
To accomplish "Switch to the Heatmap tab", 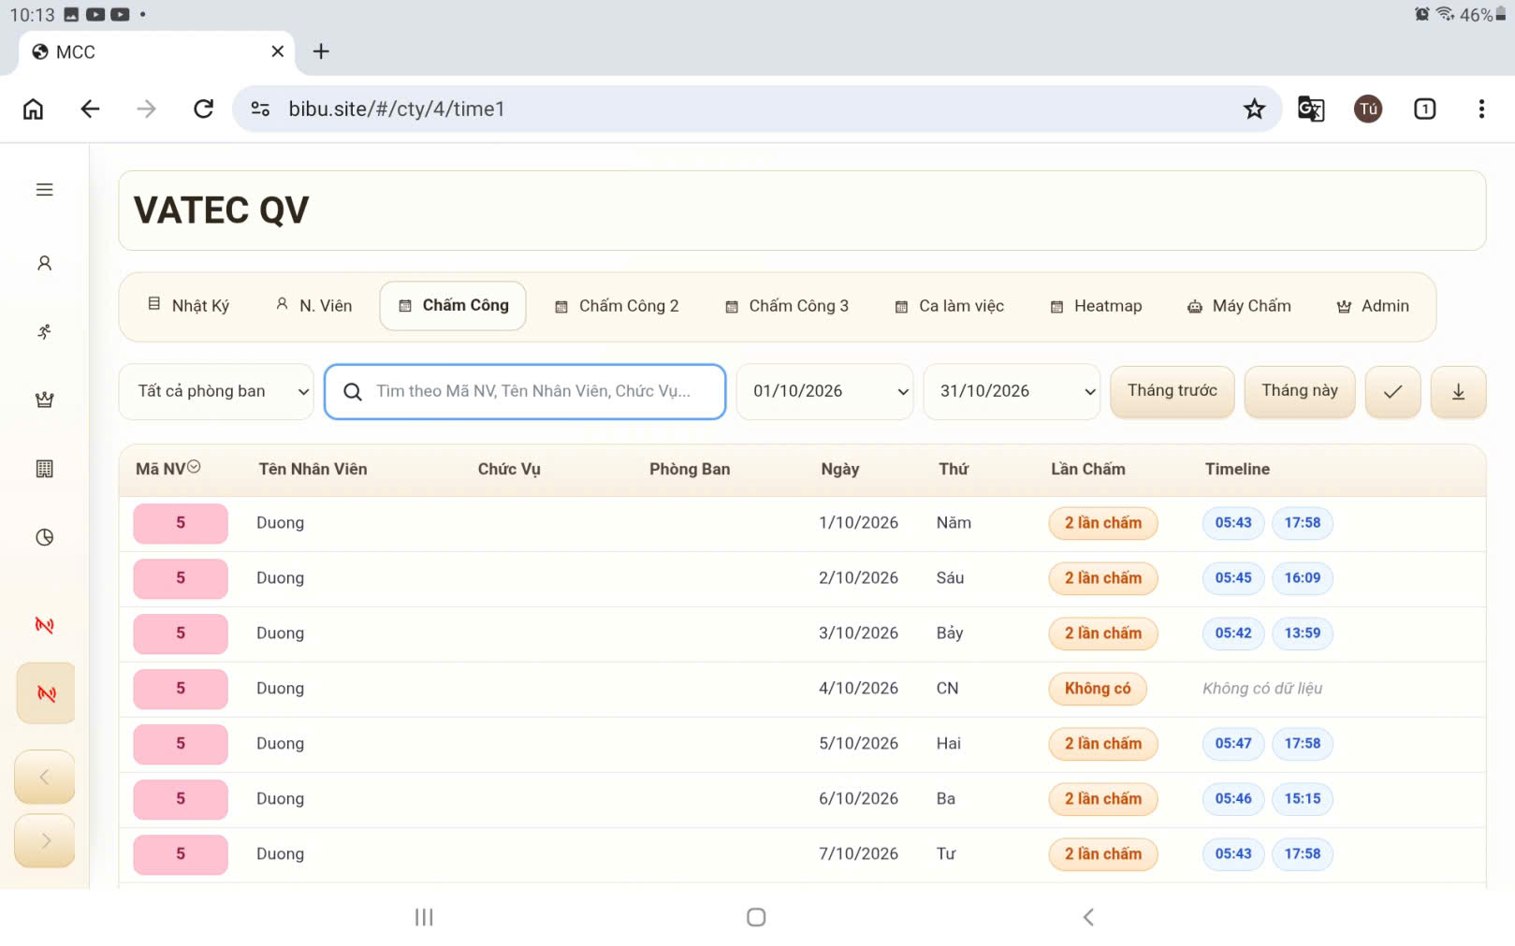I will click(1096, 306).
